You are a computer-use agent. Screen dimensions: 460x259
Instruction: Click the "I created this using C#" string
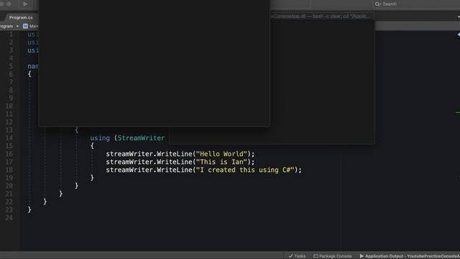(x=245, y=170)
